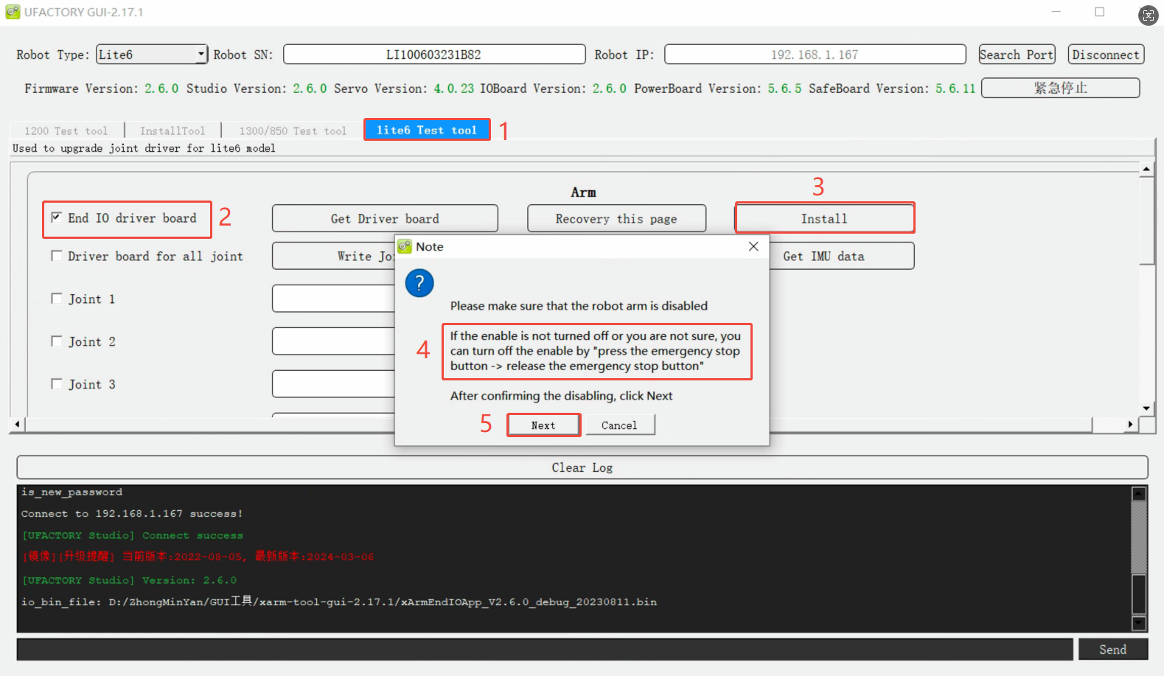The image size is (1164, 676).
Task: Click the Joint 2 text field
Action: [x=333, y=341]
